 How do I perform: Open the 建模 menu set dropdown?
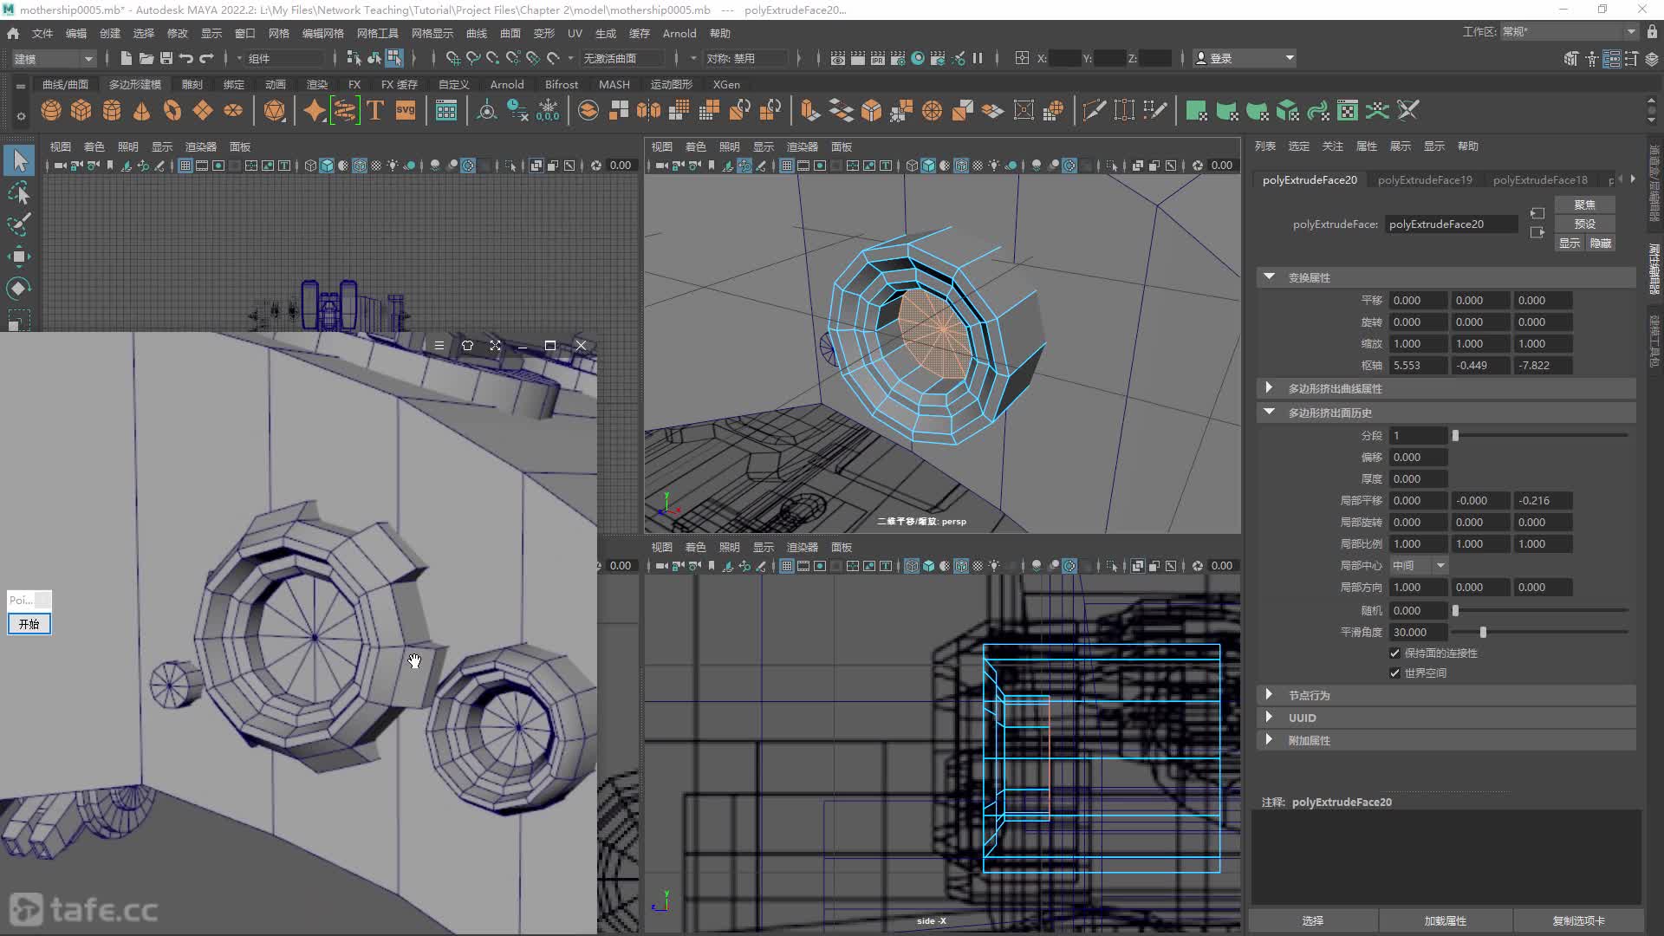click(x=53, y=58)
